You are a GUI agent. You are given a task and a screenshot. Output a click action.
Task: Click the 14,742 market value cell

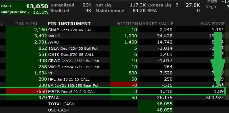(x=165, y=42)
